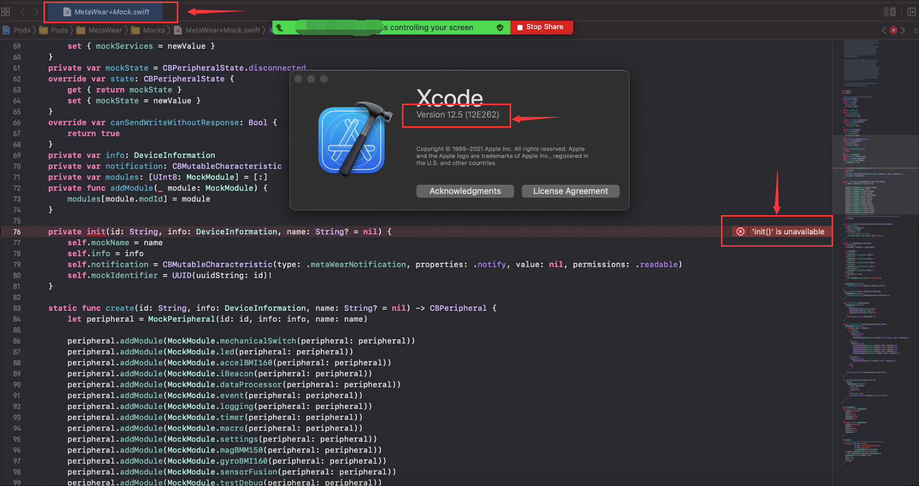Jump to next issue arrow
The image size is (919, 486).
pyautogui.click(x=903, y=30)
